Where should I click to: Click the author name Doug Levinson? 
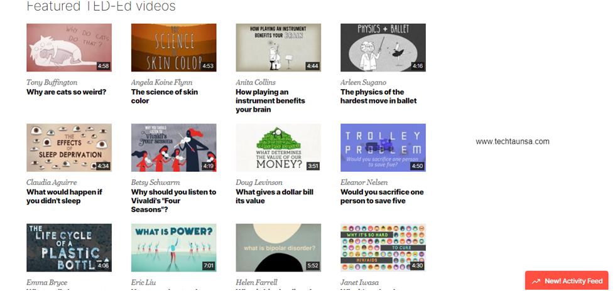pyautogui.click(x=259, y=183)
